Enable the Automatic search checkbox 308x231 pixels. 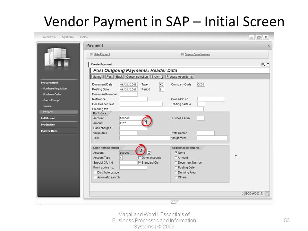tap(95, 177)
